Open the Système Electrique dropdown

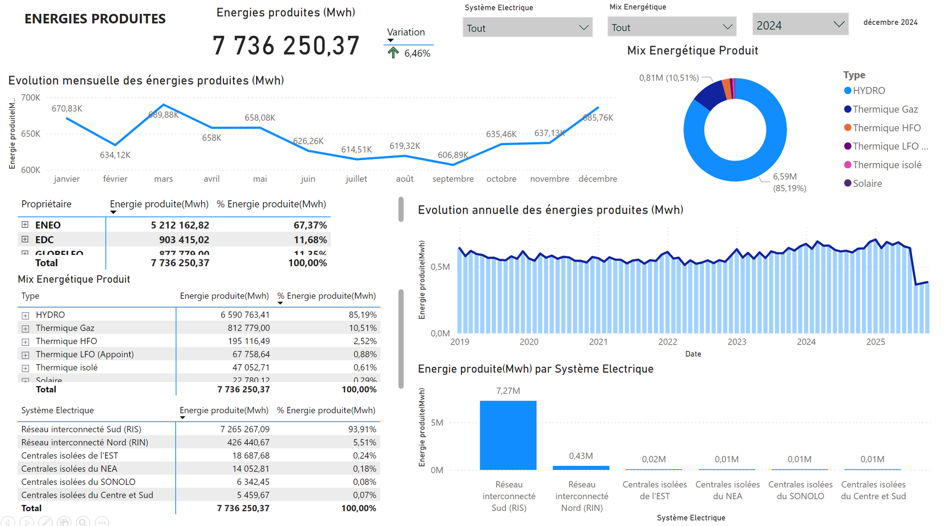527,28
